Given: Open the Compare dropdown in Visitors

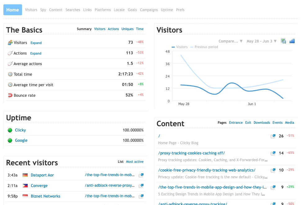Looking at the screenshot, I should (x=230, y=41).
